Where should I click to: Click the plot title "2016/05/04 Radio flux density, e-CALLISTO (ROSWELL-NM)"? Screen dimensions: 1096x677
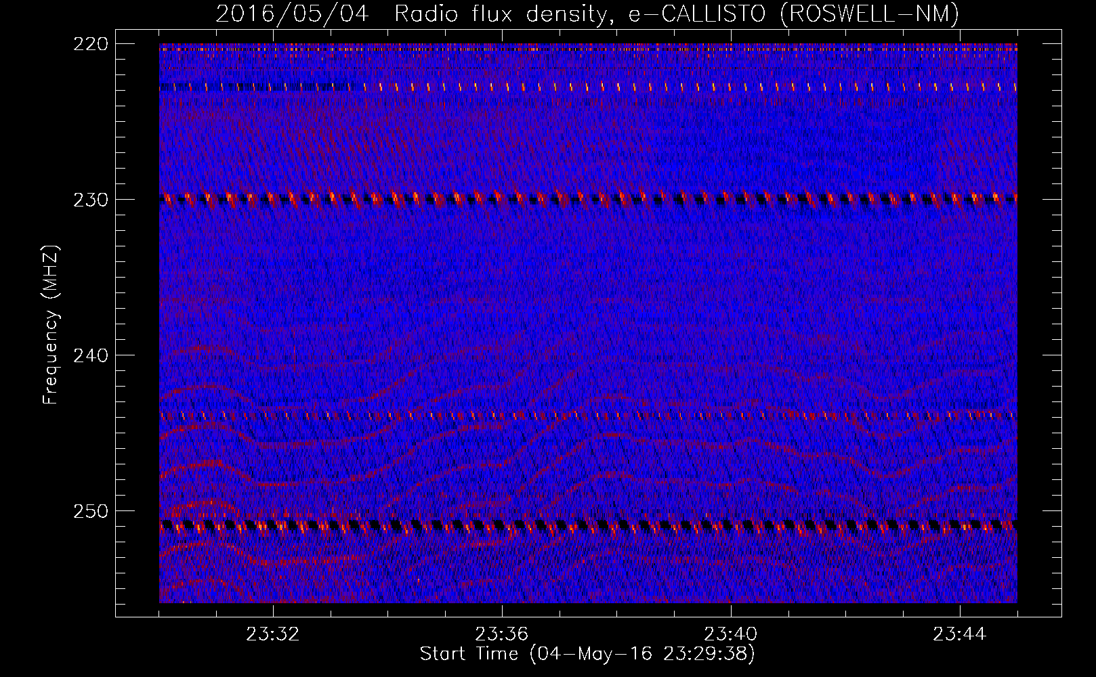pyautogui.click(x=587, y=14)
